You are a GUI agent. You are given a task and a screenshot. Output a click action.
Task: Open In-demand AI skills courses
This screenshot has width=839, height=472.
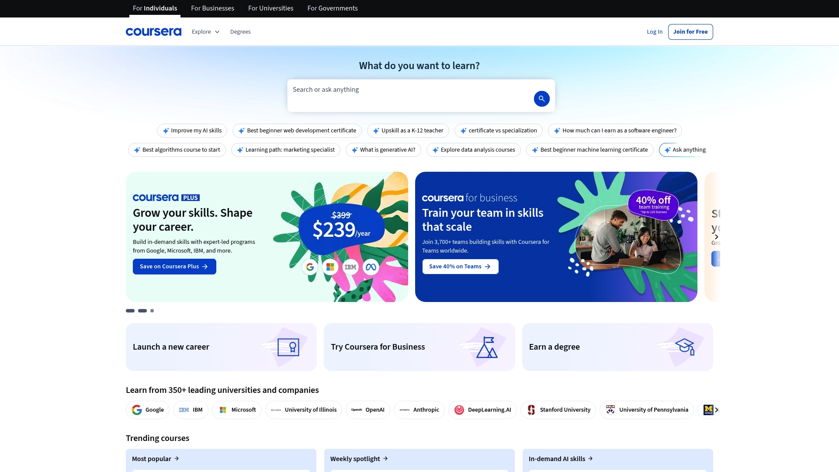pyautogui.click(x=561, y=459)
